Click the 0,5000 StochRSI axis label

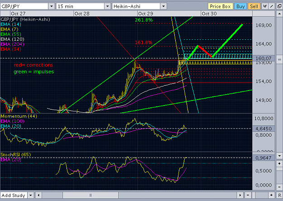pyautogui.click(x=264, y=171)
